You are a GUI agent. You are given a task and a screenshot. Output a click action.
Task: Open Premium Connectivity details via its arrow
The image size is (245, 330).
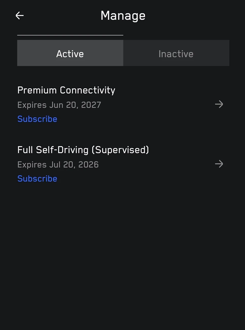pyautogui.click(x=219, y=104)
